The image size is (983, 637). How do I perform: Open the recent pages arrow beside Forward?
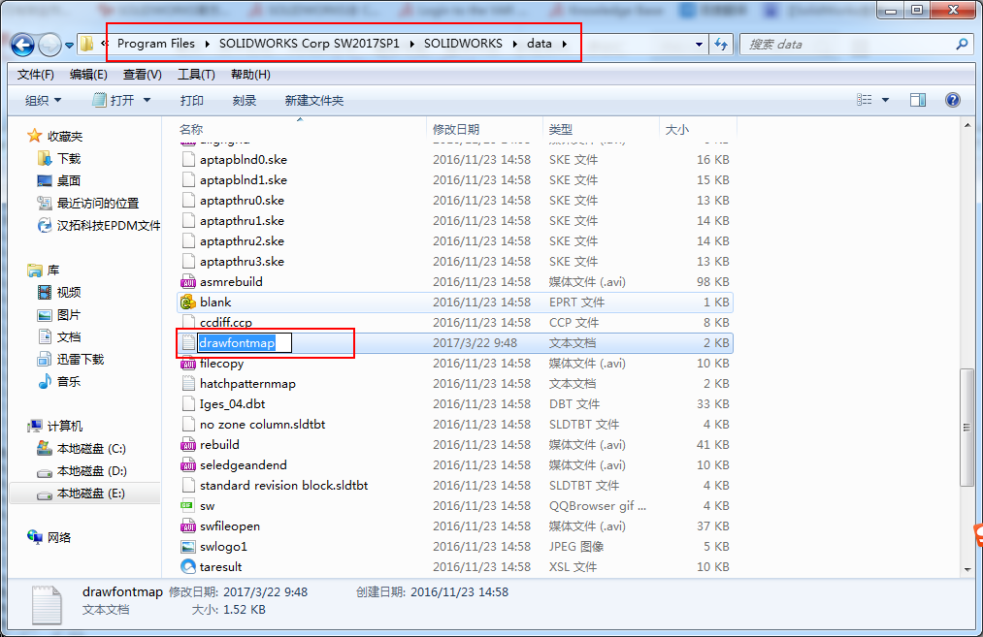pyautogui.click(x=68, y=45)
